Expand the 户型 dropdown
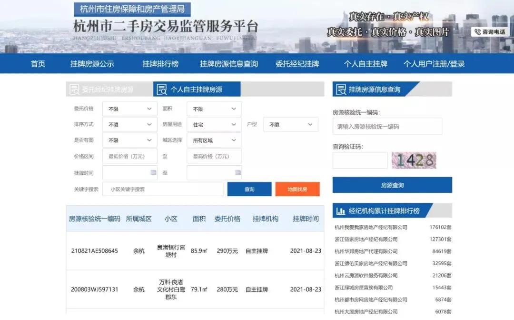 [290, 124]
